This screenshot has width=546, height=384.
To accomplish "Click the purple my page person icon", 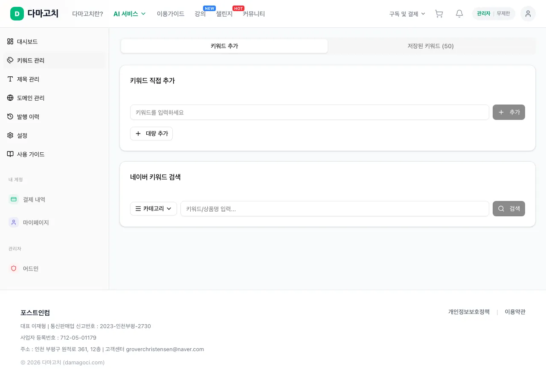I will [x=14, y=222].
